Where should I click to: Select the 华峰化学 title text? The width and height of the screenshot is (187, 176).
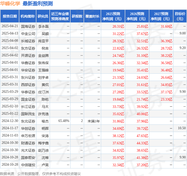point(10,4)
